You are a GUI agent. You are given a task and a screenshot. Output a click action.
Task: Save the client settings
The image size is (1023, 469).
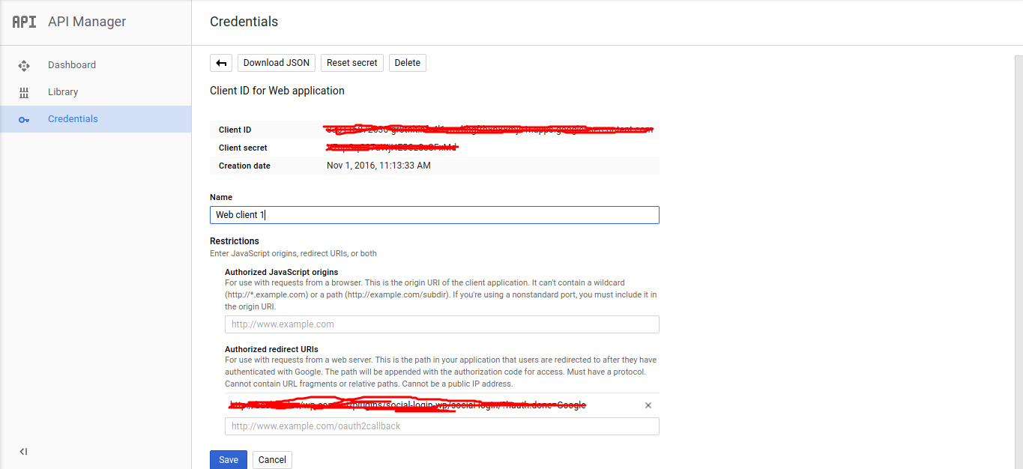[x=229, y=460]
